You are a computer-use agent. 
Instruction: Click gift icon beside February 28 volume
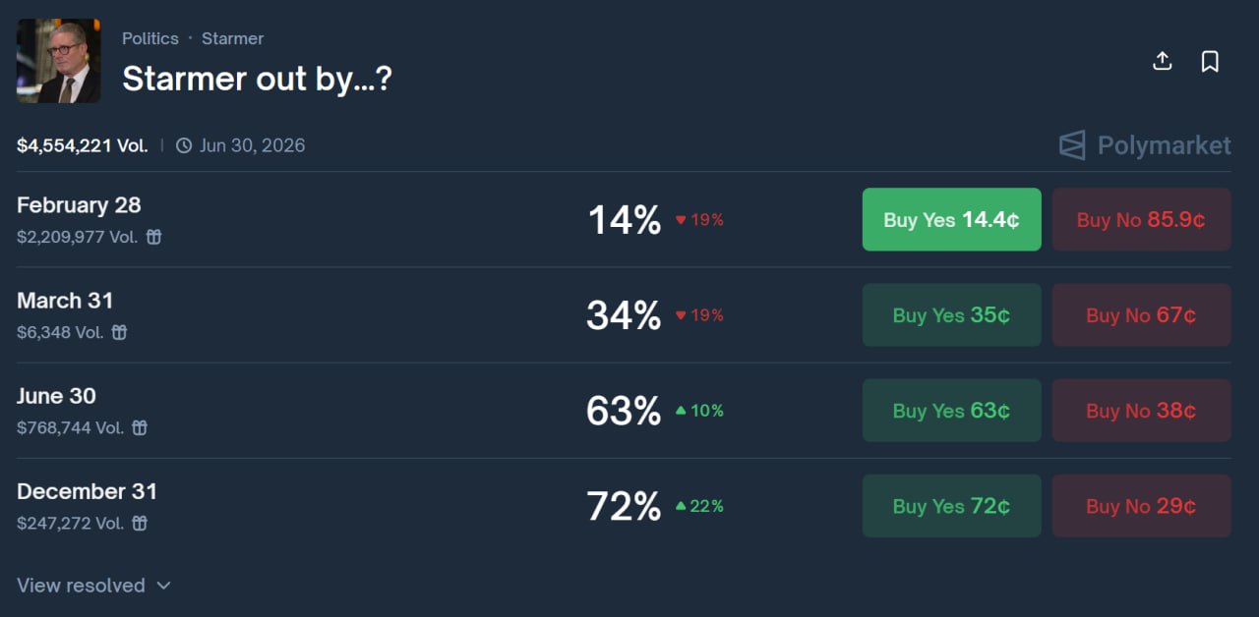(153, 237)
